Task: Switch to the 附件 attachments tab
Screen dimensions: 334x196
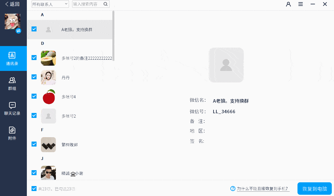Action: coord(12,133)
